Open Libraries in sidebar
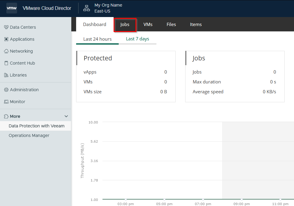 pyautogui.click(x=18, y=75)
